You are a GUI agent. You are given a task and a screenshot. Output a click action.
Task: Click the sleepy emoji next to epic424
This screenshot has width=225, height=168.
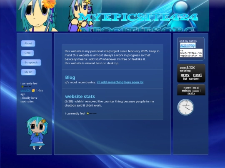click(33, 90)
